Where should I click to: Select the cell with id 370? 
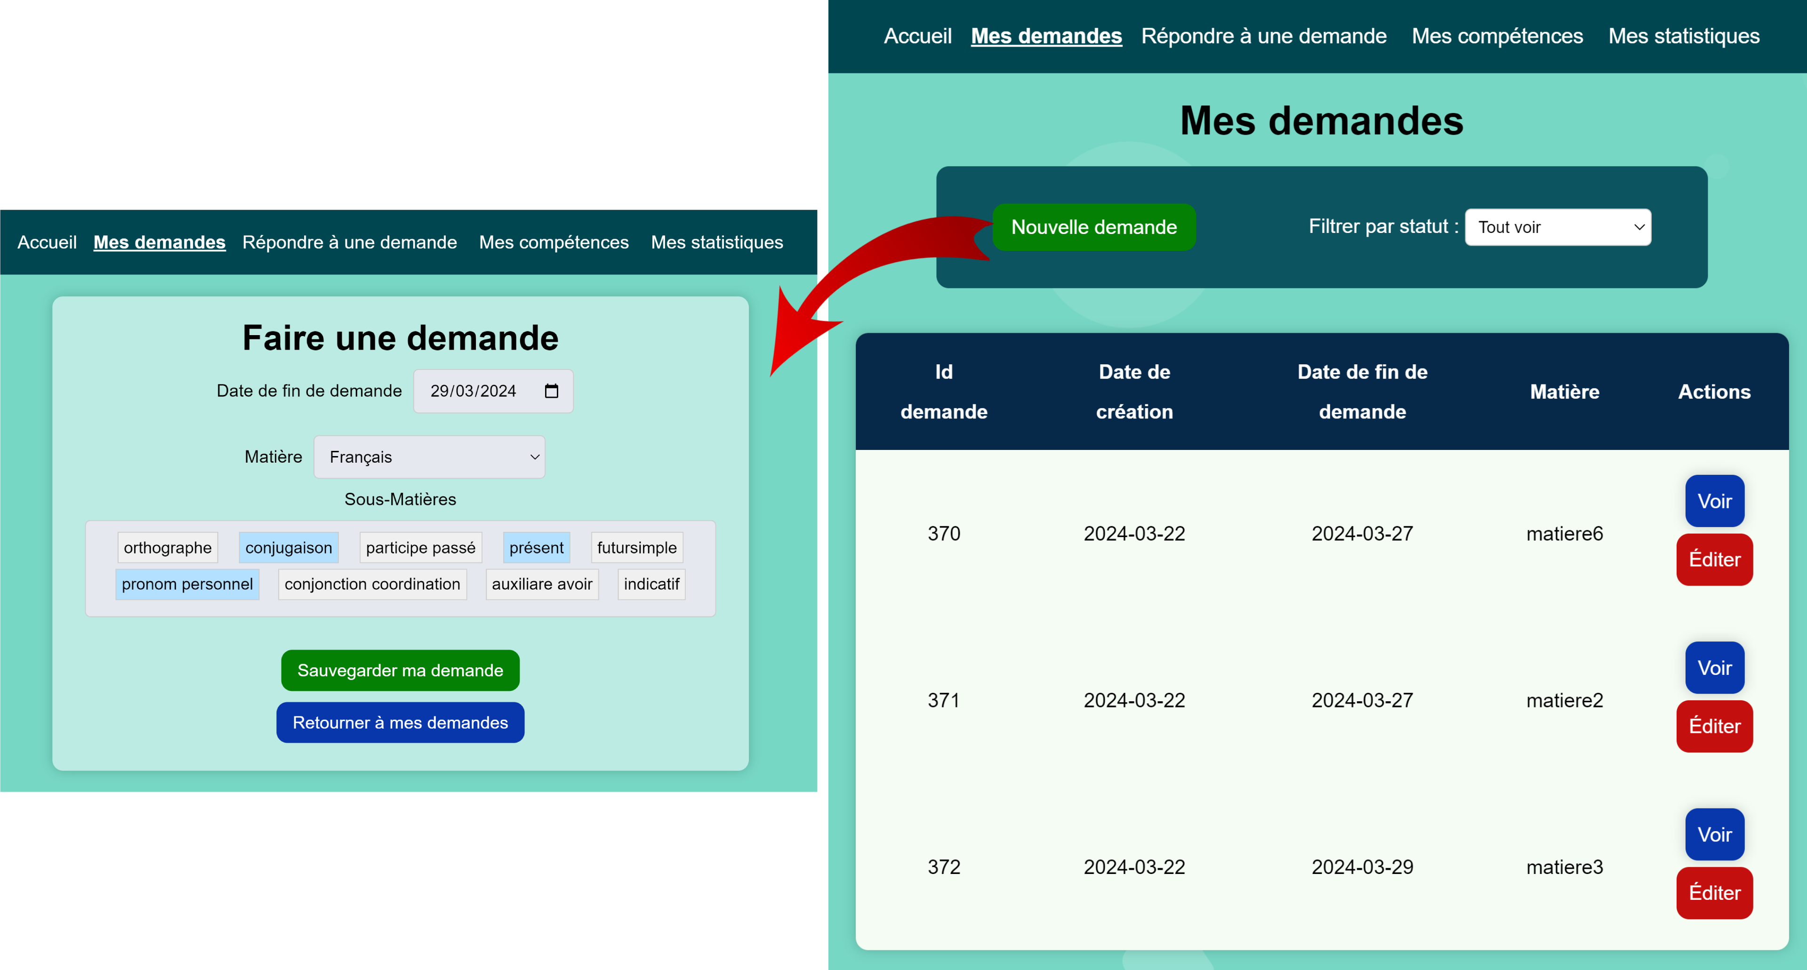[944, 534]
